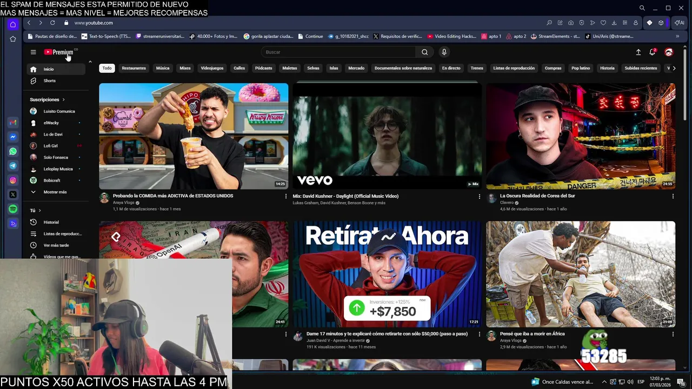
Task: Show more bookmarks with double chevron
Action: coord(677,36)
